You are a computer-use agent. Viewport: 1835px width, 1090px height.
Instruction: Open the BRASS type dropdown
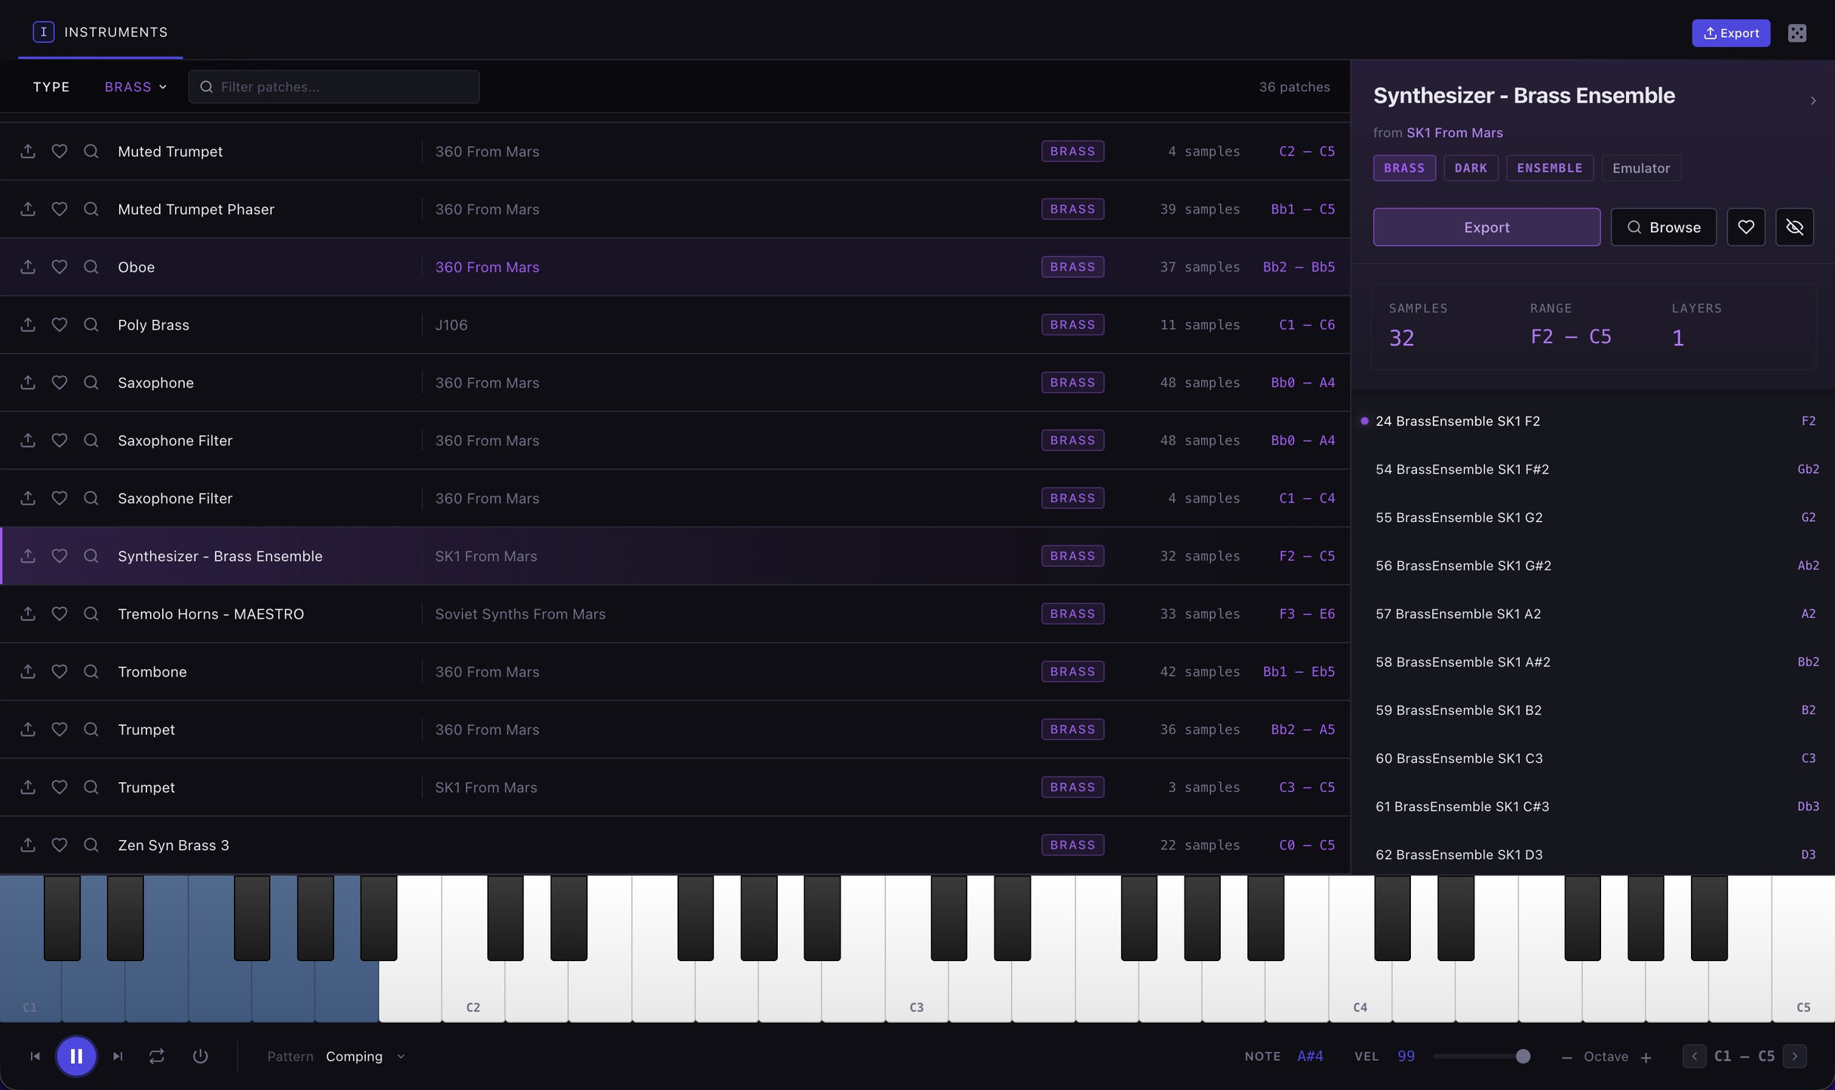point(136,87)
